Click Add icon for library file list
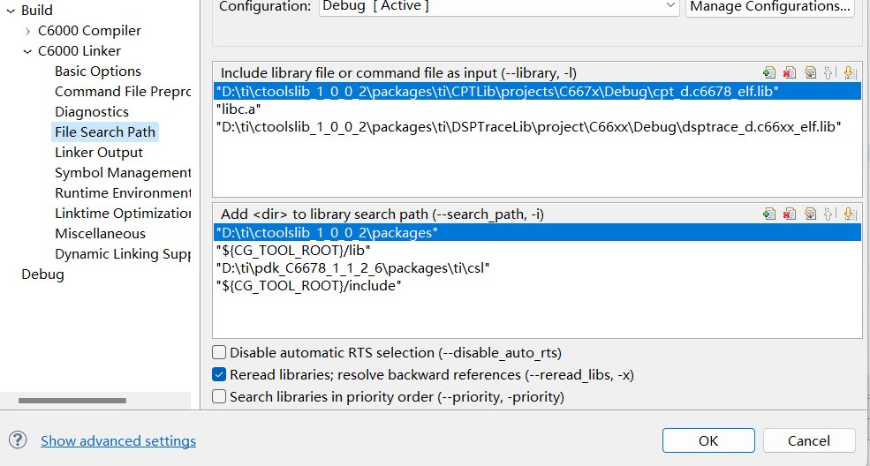Screen dimensions: 870x466 point(769,73)
